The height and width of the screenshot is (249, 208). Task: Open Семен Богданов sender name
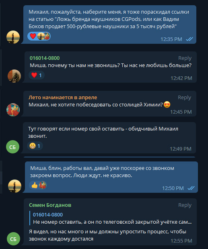pos(50,205)
